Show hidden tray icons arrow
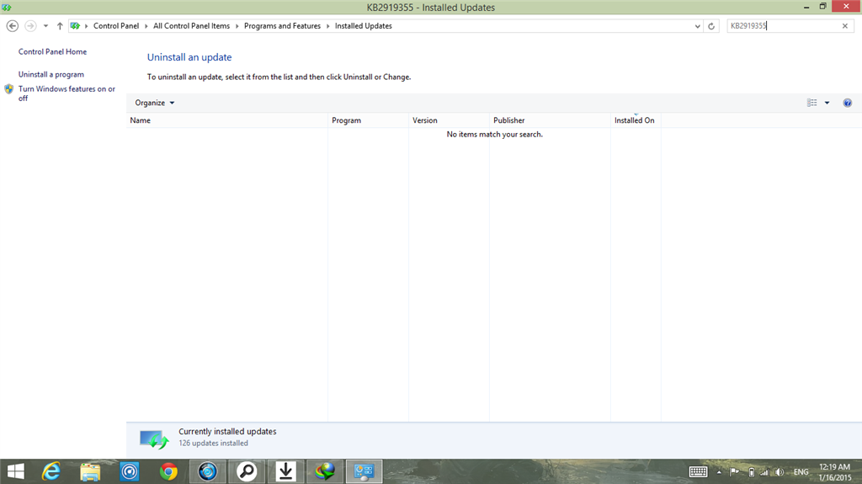This screenshot has width=862, height=484. pyautogui.click(x=719, y=472)
